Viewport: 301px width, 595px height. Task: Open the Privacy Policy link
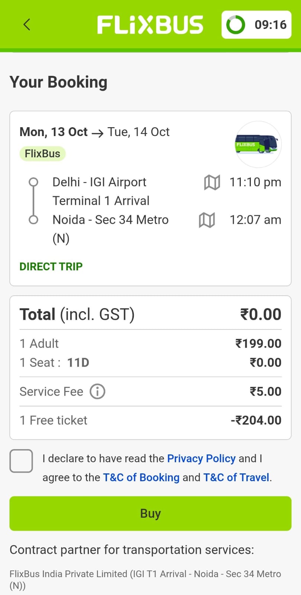[x=201, y=459]
